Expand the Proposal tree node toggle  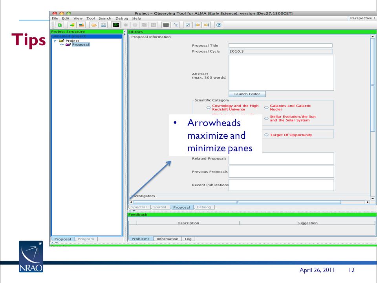click(x=62, y=44)
